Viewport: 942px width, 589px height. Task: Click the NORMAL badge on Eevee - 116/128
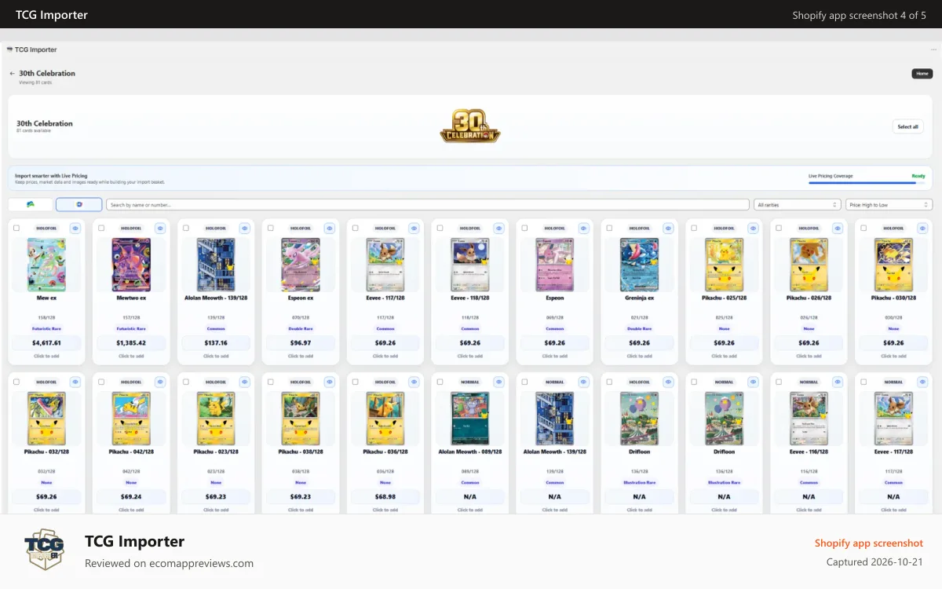[809, 382]
